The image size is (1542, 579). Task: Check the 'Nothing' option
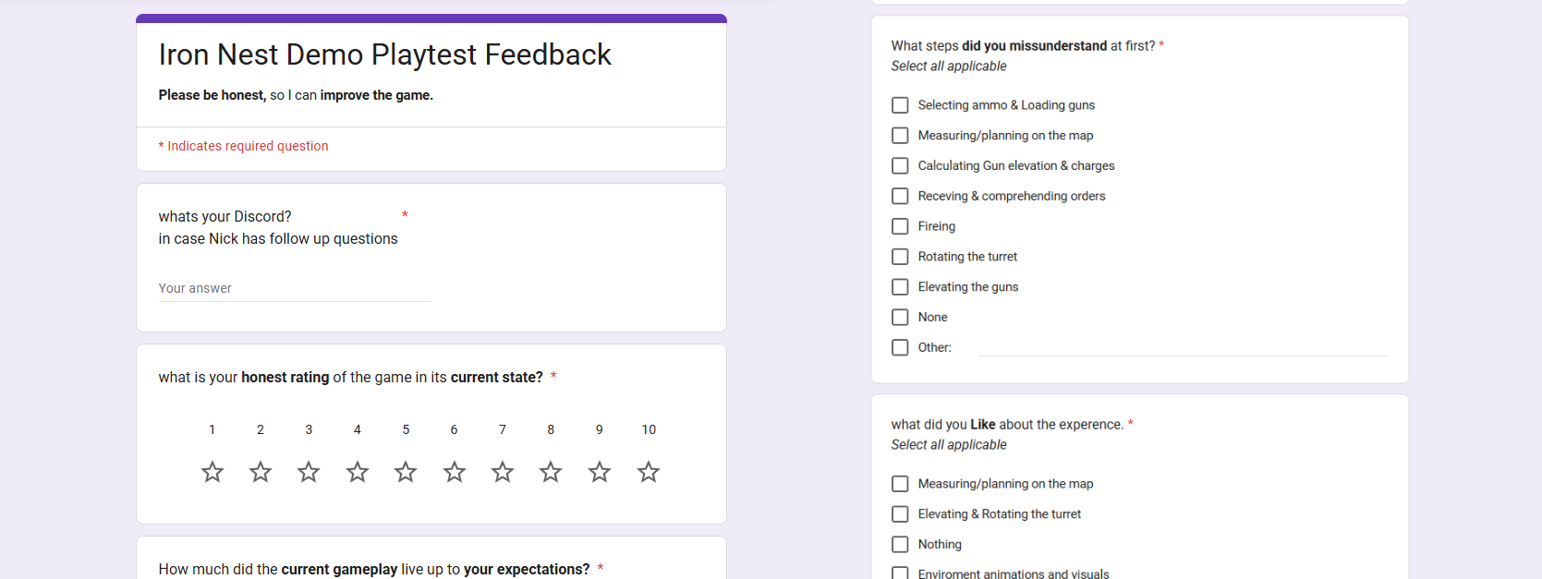(x=900, y=544)
